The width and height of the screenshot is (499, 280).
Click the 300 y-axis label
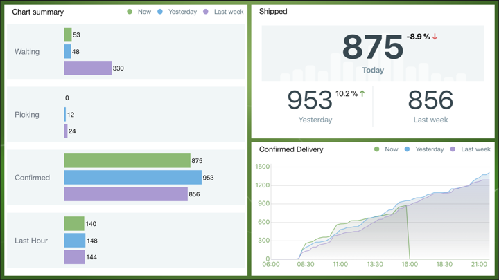[x=264, y=241]
